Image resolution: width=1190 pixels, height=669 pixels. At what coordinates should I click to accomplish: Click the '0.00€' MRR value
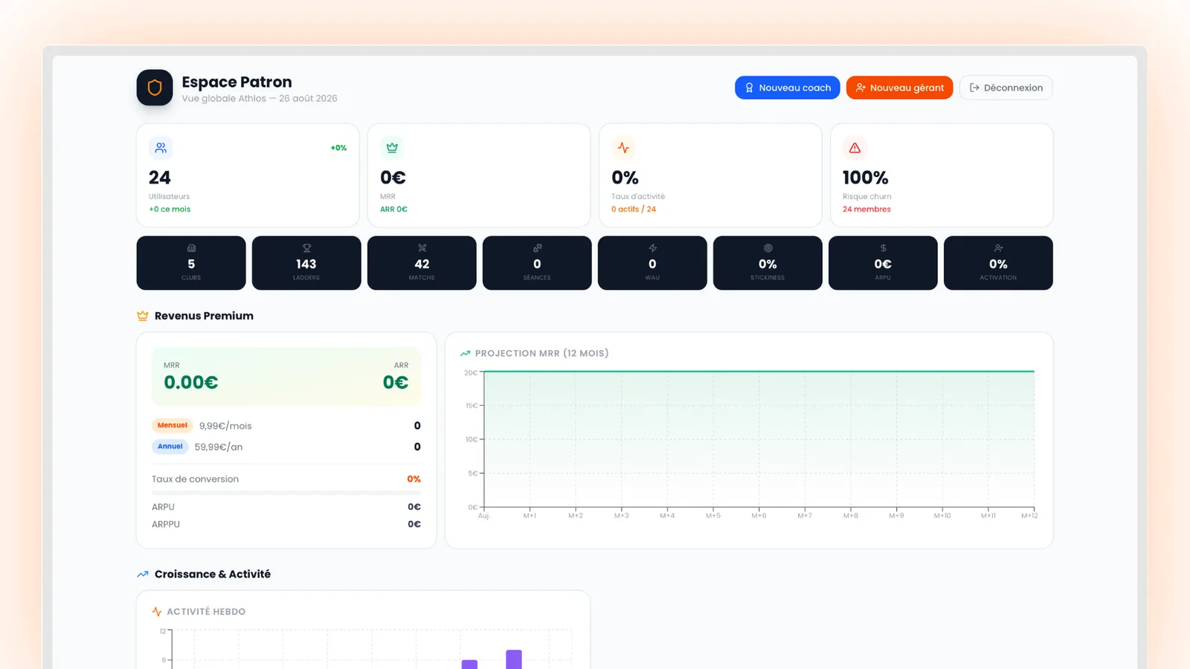tap(191, 382)
